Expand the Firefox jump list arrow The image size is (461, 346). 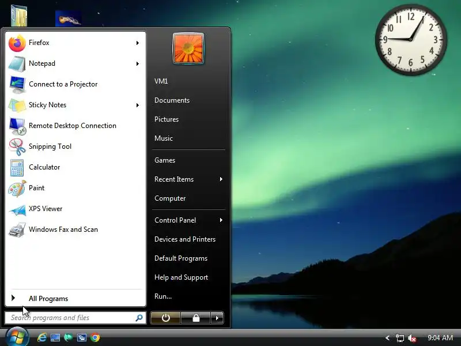coord(138,43)
